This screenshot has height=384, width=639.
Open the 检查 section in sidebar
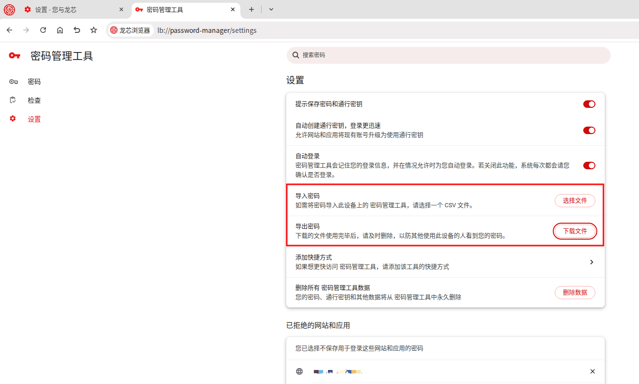34,100
